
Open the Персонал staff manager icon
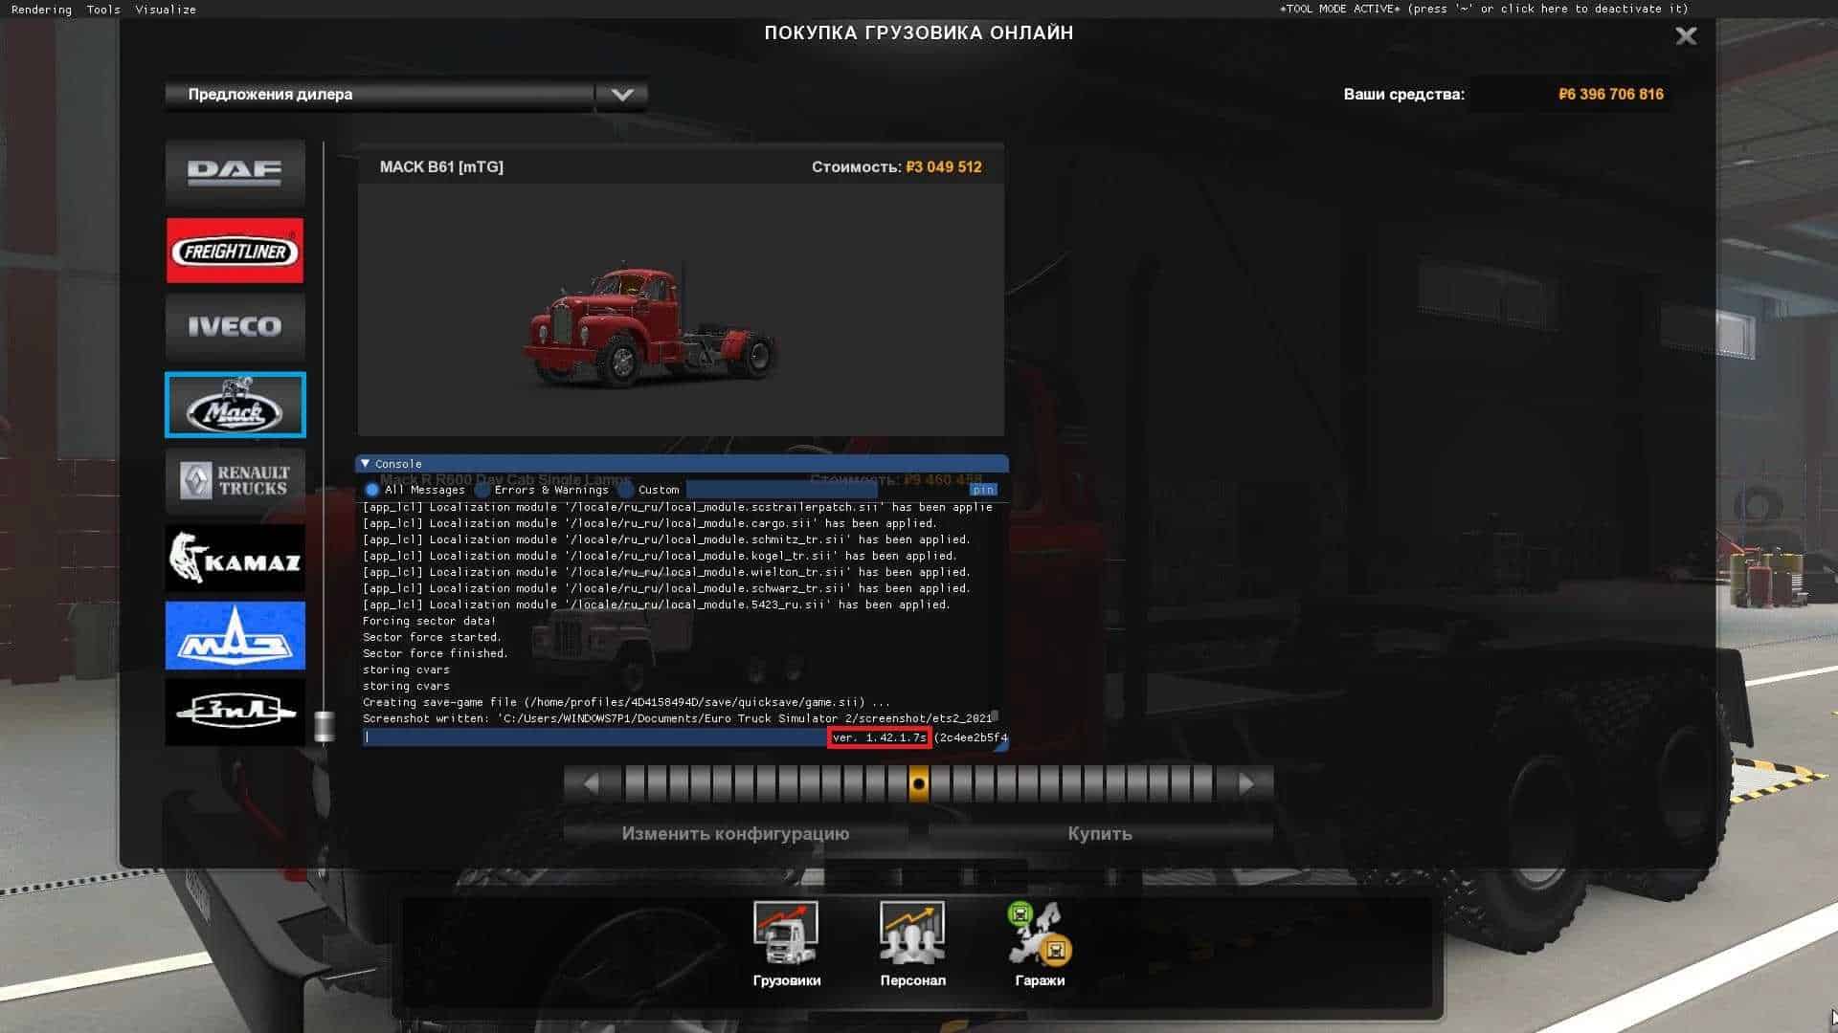[x=912, y=934]
